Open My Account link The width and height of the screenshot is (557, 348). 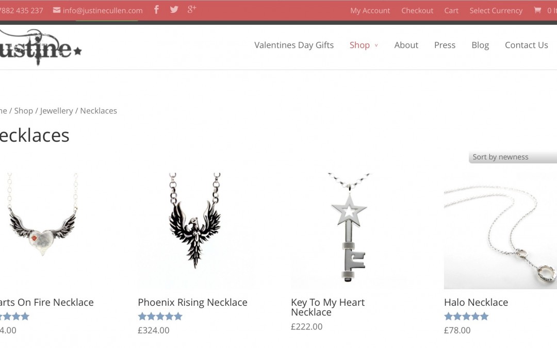370,11
